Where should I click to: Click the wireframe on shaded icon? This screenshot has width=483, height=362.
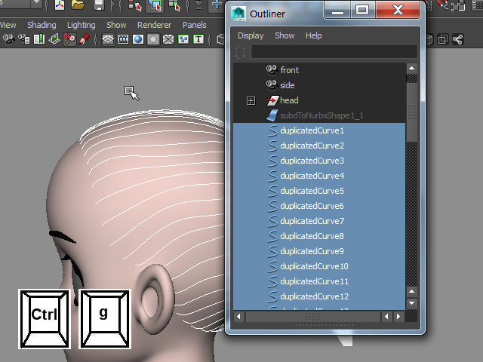168,38
